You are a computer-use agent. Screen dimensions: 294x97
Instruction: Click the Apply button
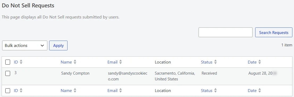tap(58, 46)
